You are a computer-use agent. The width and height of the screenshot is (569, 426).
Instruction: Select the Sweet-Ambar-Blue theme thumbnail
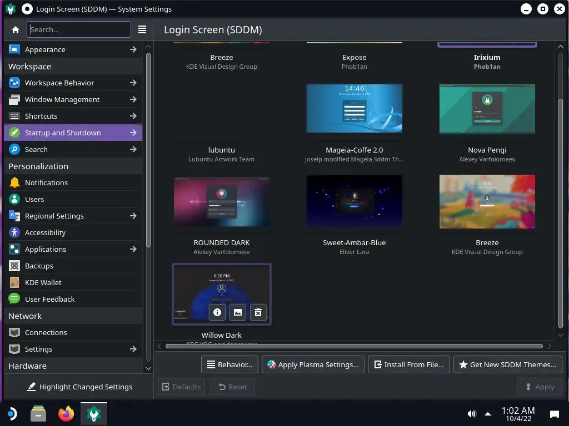pyautogui.click(x=354, y=201)
